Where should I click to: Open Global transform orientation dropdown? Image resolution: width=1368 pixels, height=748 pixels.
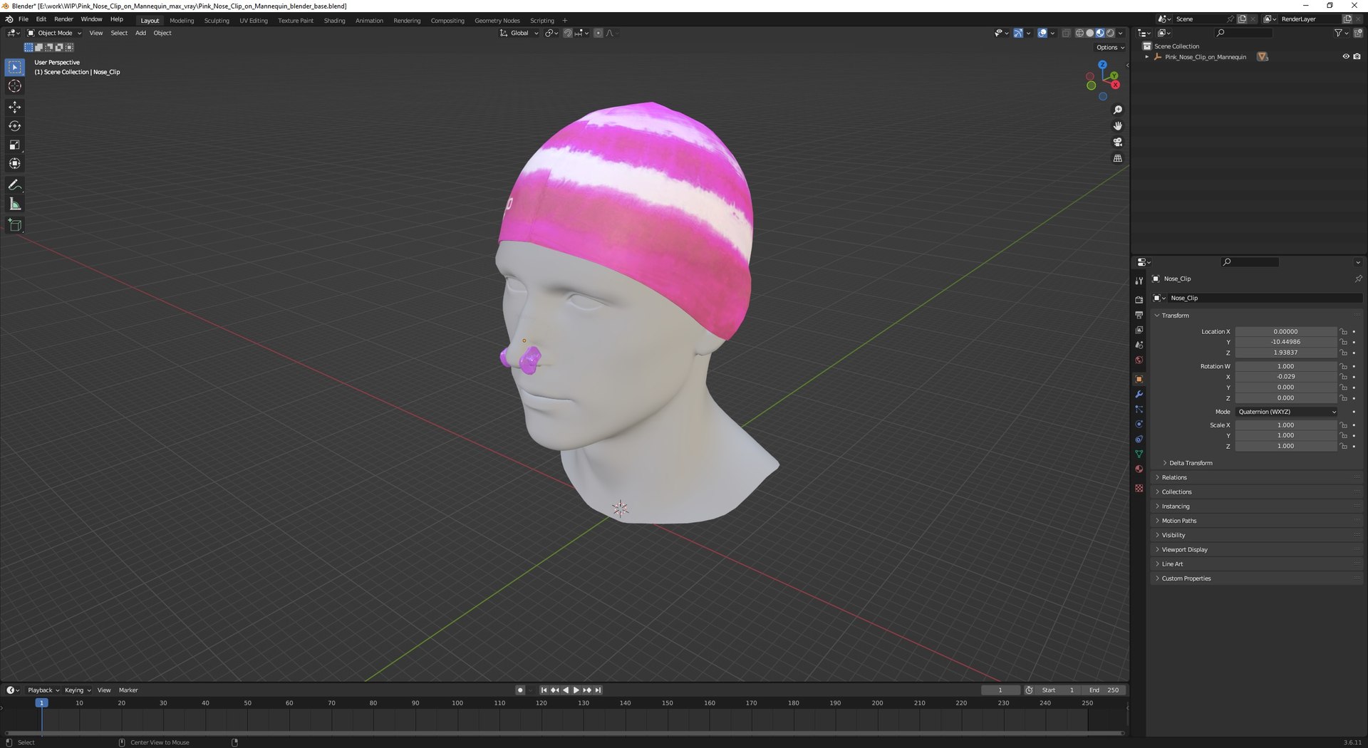pyautogui.click(x=519, y=33)
